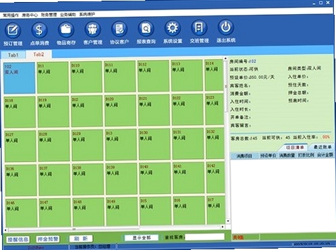Click room grid vertical scrollbar up arrow
336x250 pixels.
(225, 59)
